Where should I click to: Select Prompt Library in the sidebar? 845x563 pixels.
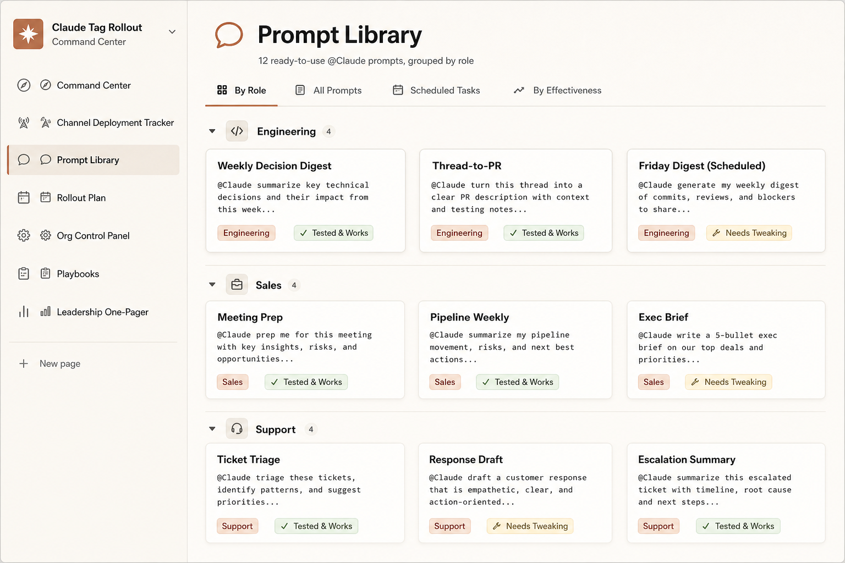point(94,160)
